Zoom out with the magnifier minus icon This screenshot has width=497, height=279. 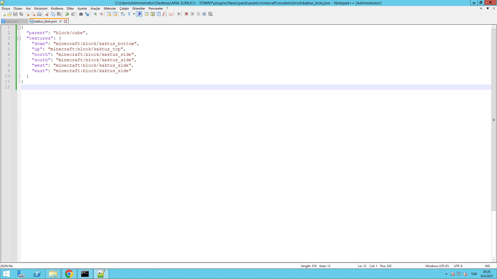(101, 14)
